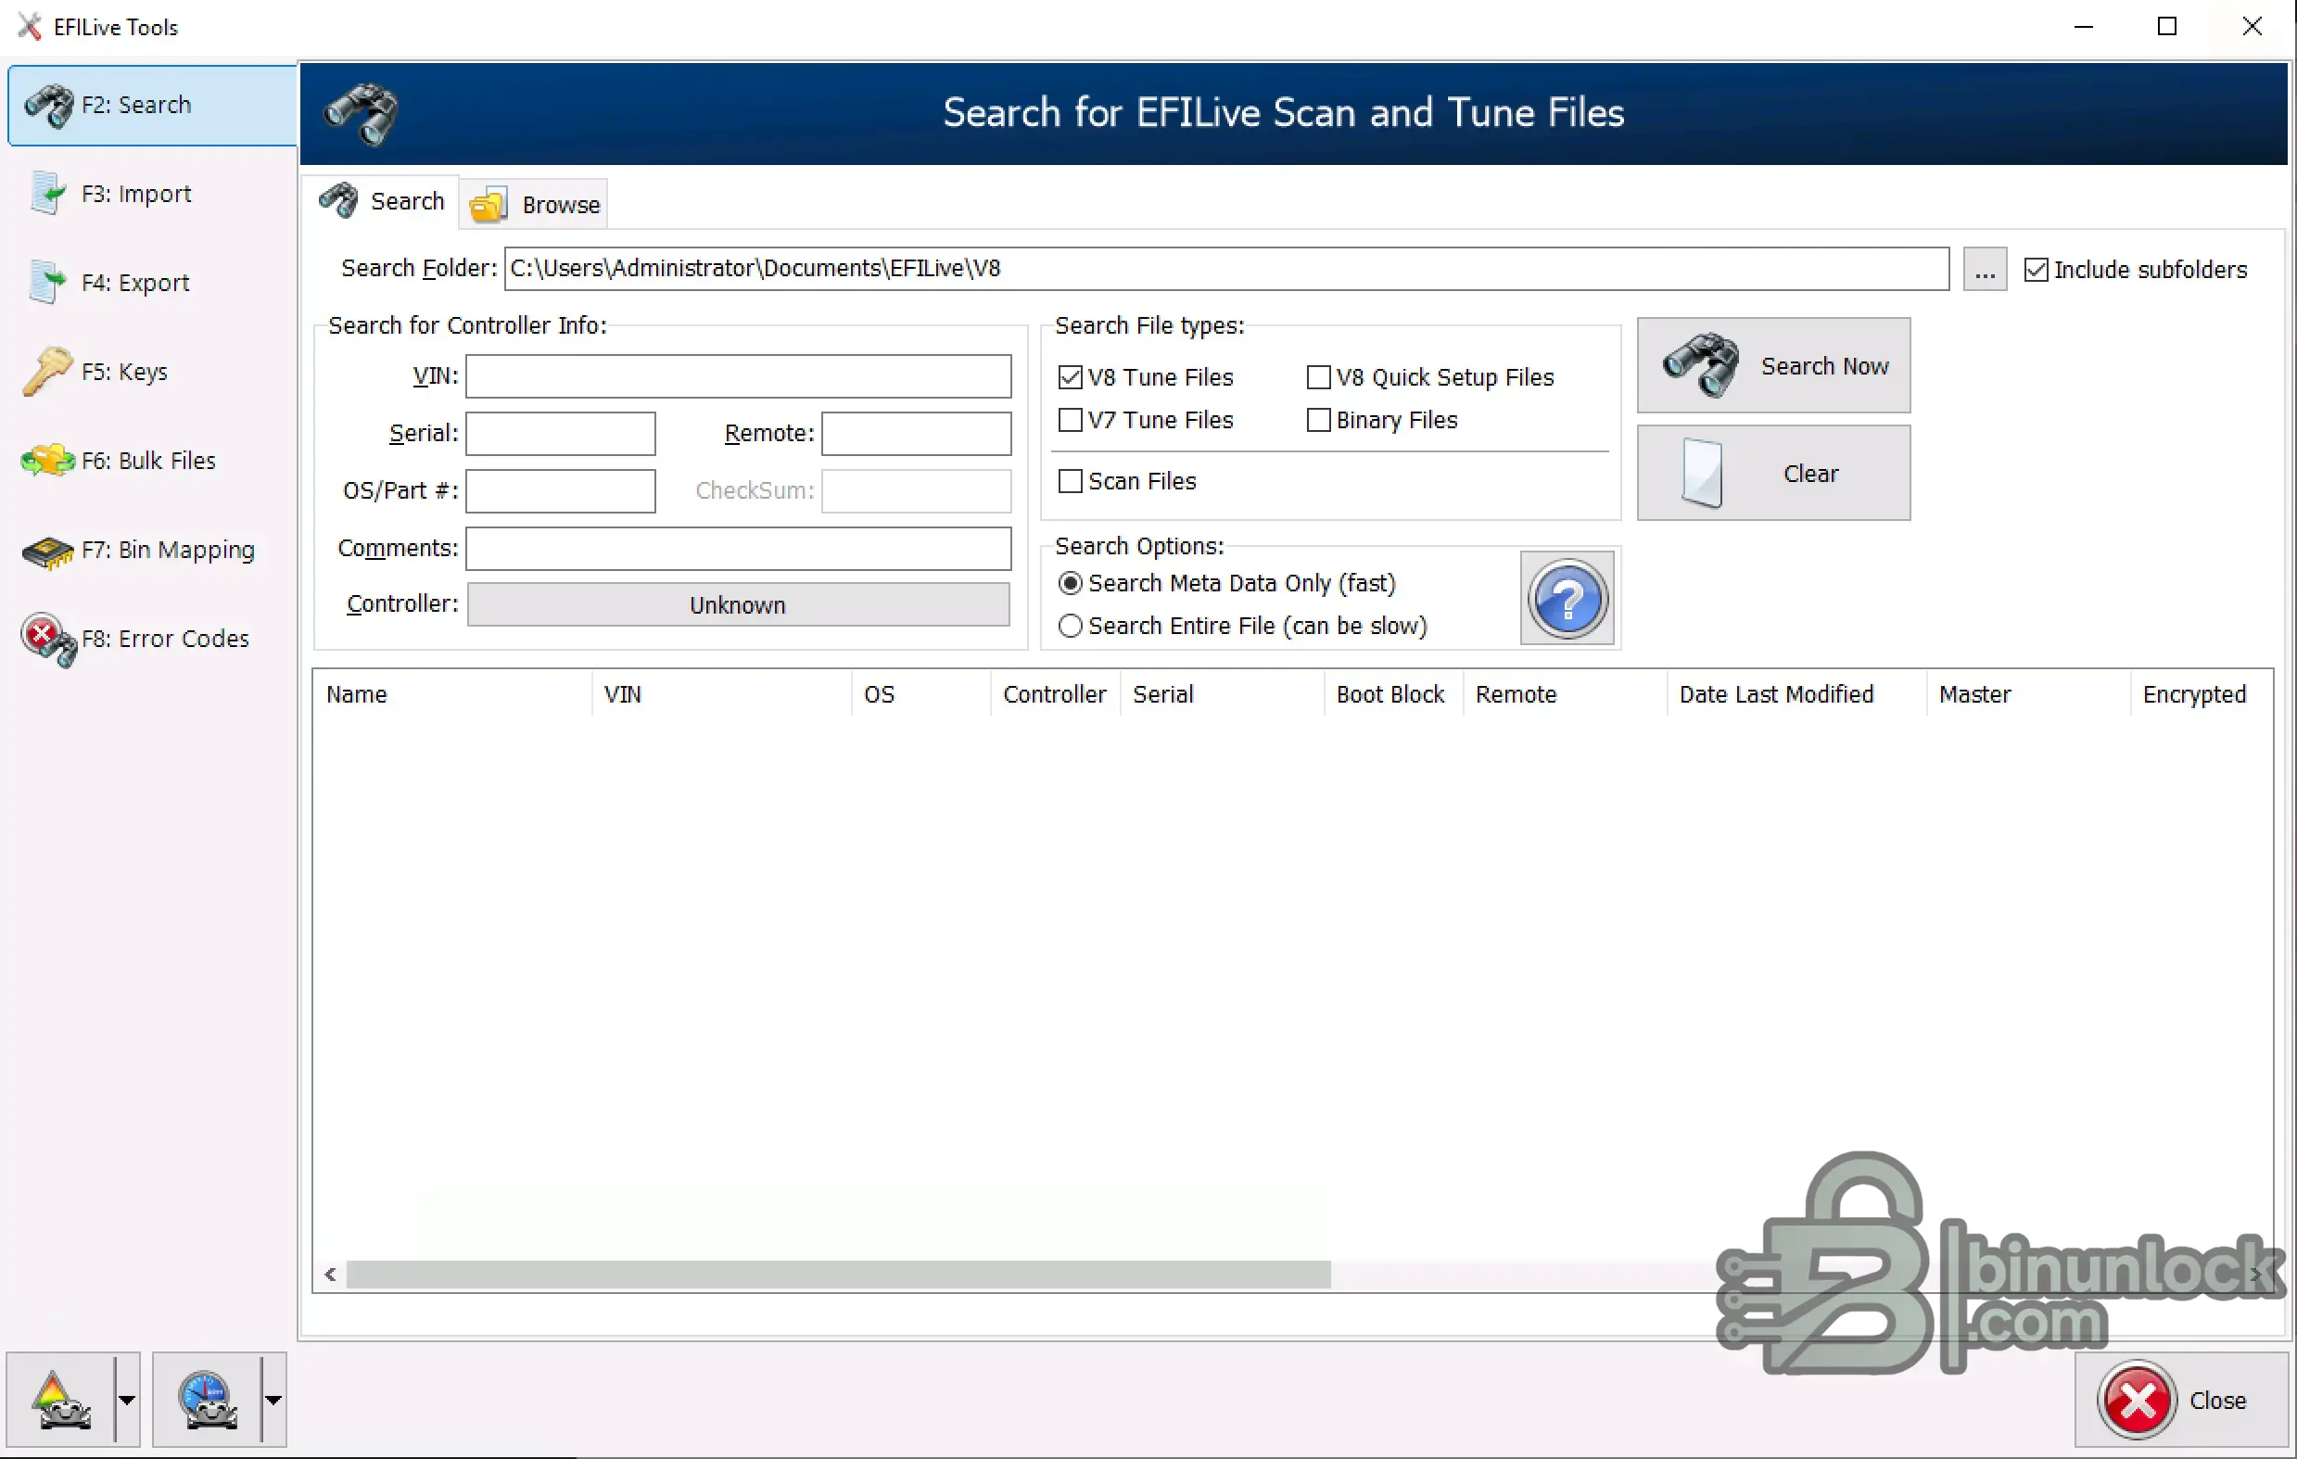Click the OS/Part # input field
The image size is (2297, 1459).
click(560, 490)
